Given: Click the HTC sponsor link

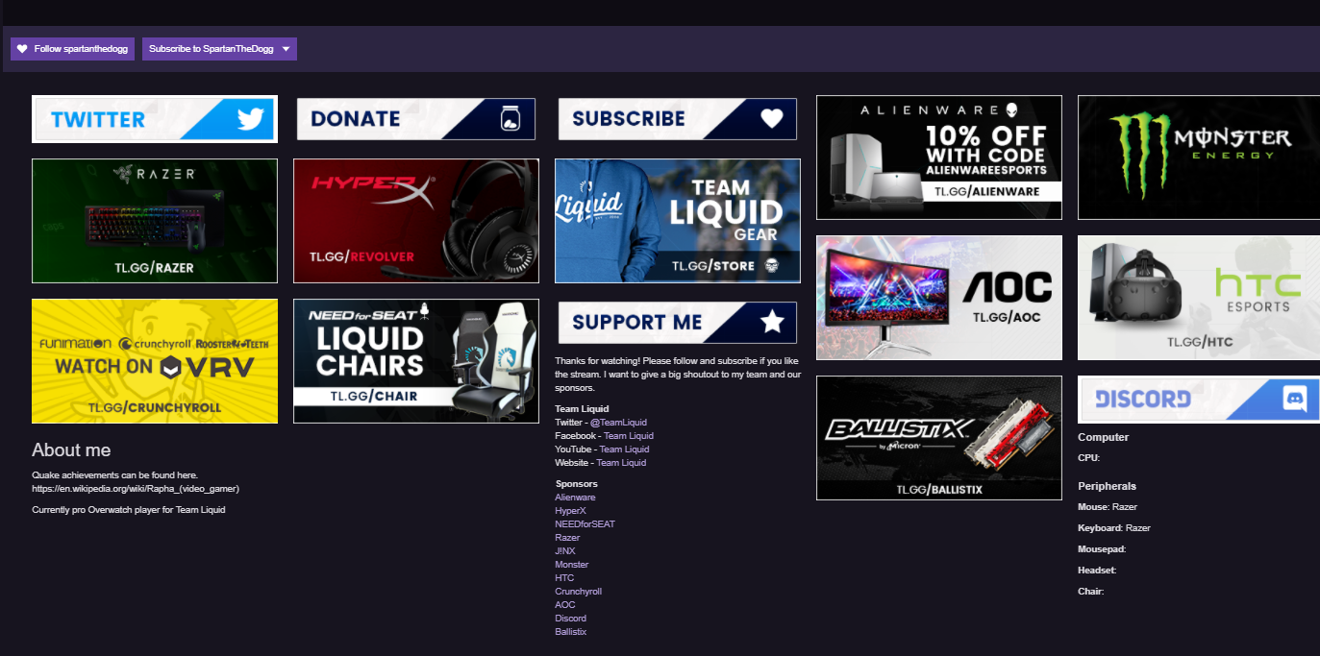Looking at the screenshot, I should 564,578.
